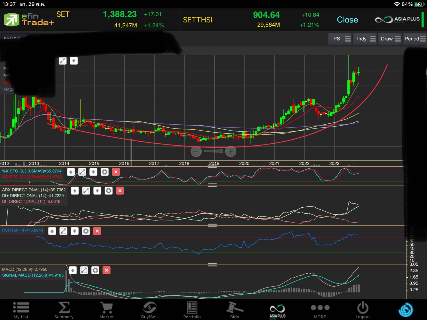Maximize the STO indicator pane

click(82, 172)
